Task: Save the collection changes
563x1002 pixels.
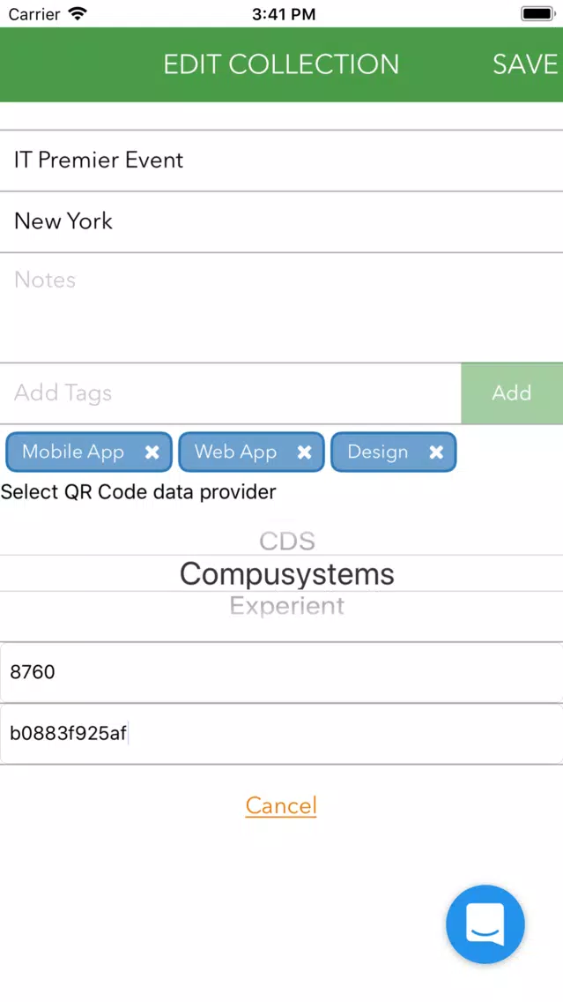Action: pyautogui.click(x=525, y=64)
